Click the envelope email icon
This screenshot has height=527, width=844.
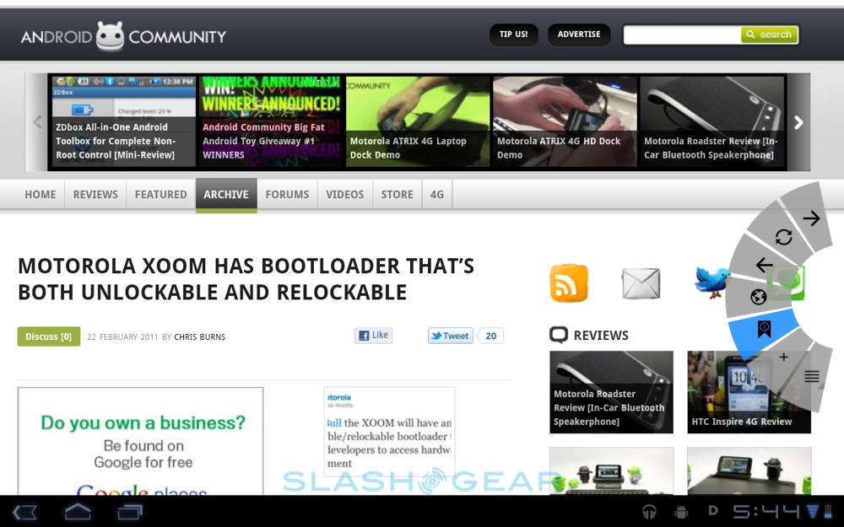pyautogui.click(x=641, y=283)
